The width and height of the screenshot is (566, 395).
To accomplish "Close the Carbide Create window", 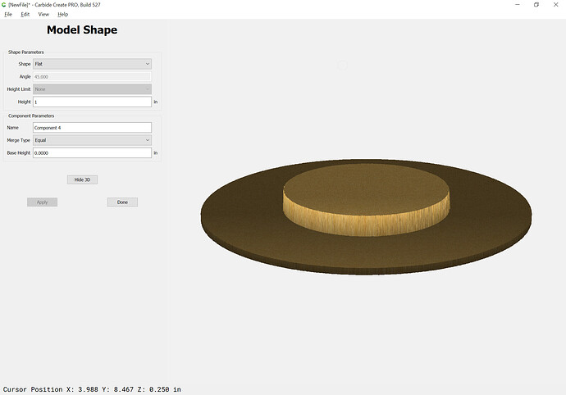I will [556, 5].
